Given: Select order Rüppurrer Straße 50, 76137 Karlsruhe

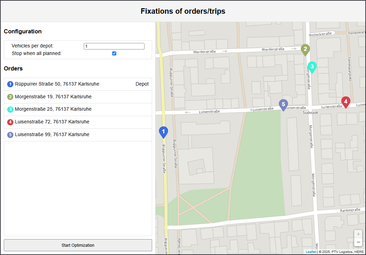Looking at the screenshot, I should pos(78,84).
